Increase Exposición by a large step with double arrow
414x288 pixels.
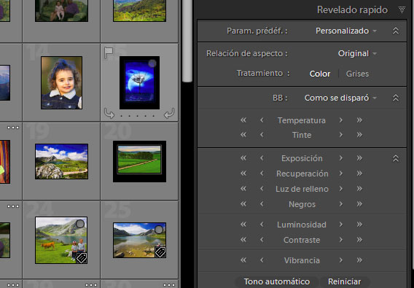(x=359, y=158)
